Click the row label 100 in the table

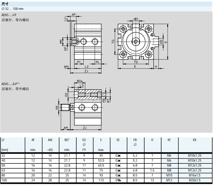pos(4,180)
